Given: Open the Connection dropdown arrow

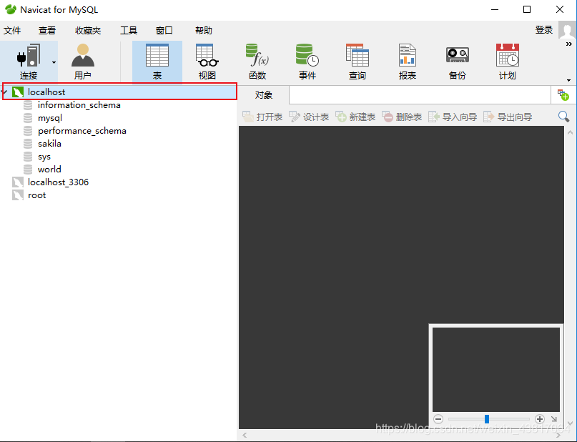Looking at the screenshot, I should [x=54, y=62].
